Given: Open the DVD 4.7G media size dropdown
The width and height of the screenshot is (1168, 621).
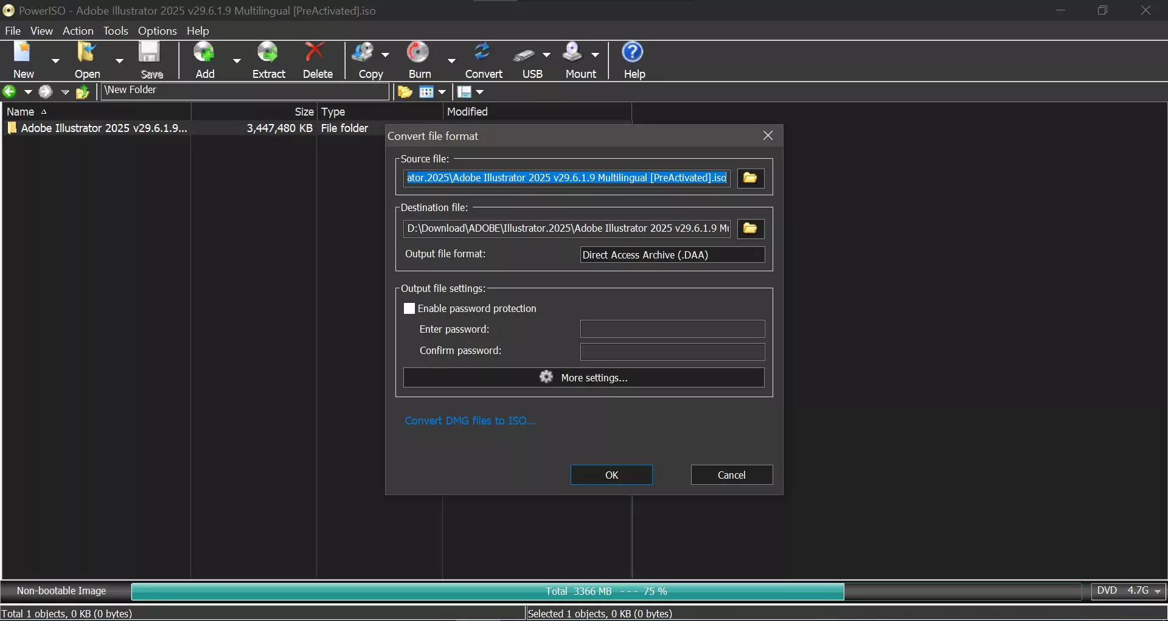Looking at the screenshot, I should [x=1129, y=591].
